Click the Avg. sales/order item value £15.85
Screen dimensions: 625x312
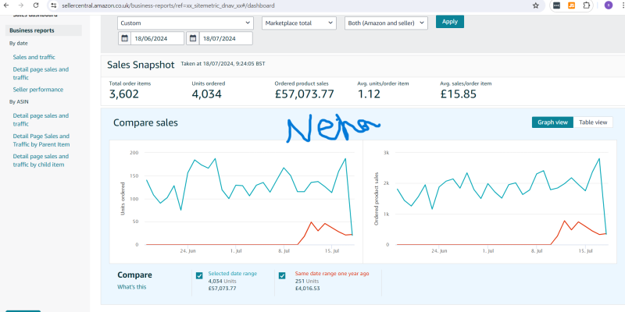458,94
